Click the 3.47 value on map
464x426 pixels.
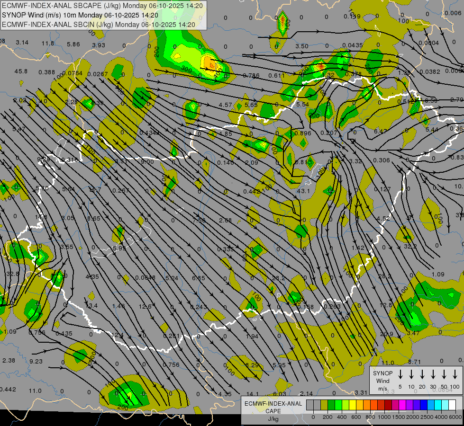(x=413, y=333)
